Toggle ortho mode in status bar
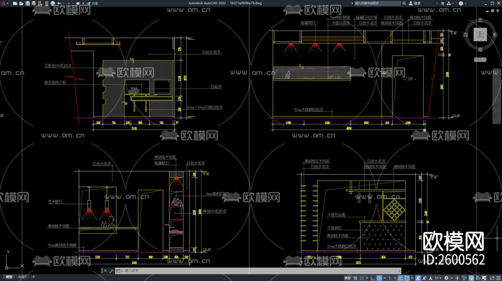Screen dimensions: 502x281 point(373,278)
